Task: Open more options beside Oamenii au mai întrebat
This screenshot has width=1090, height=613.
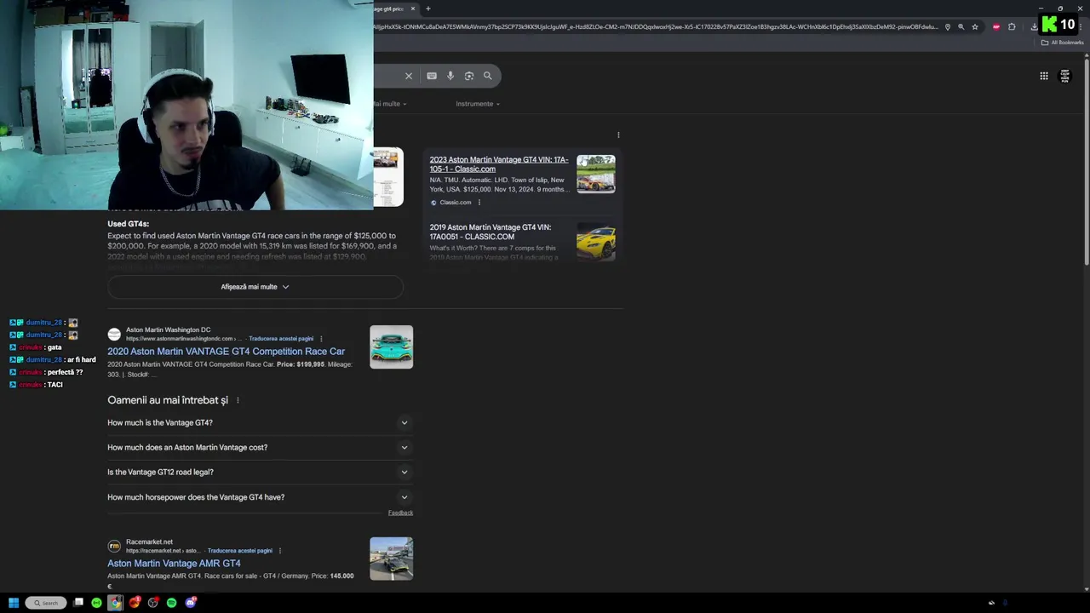Action: click(x=238, y=400)
